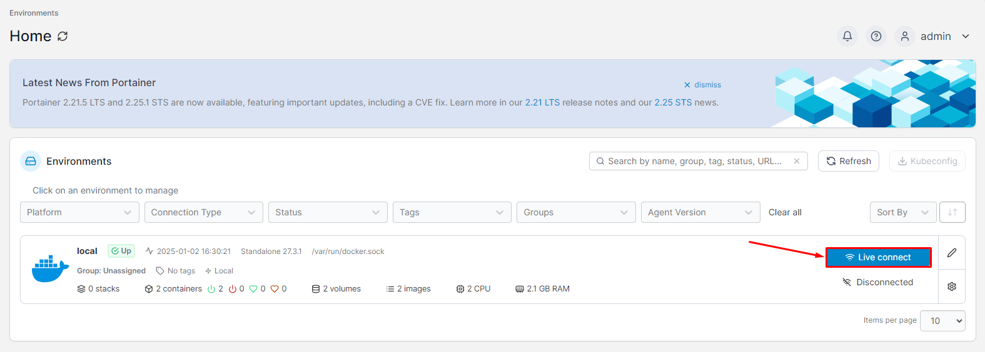Viewport: 985px width, 352px height.
Task: Open the Connection Type filter dropdown
Action: (x=204, y=212)
